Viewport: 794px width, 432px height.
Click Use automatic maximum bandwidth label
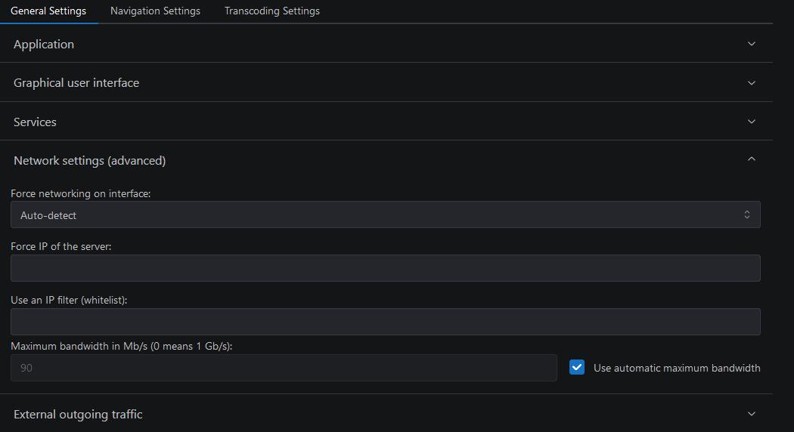[677, 368]
